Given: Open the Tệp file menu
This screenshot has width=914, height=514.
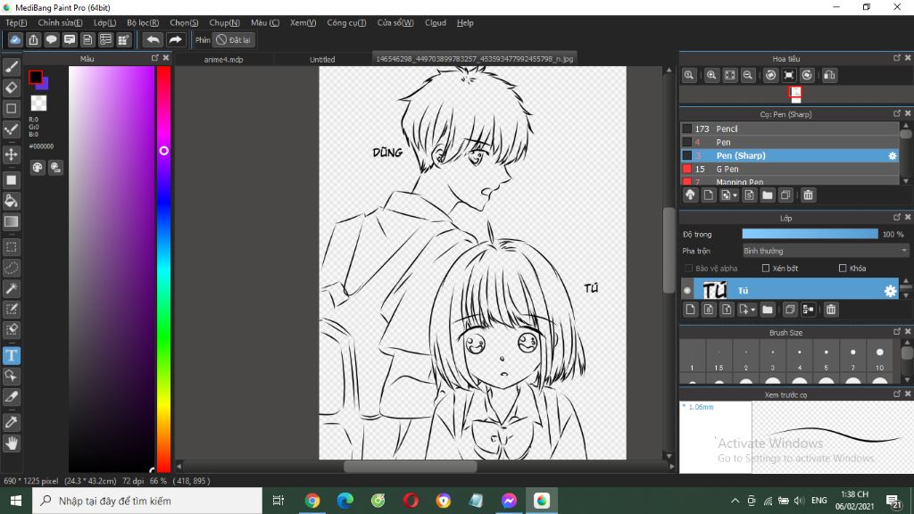Looking at the screenshot, I should pos(16,22).
